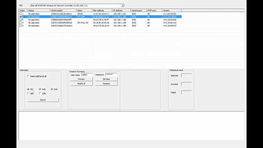Sort by the Mac address column header
Viewport: 263px width, 148px height.
point(102,10)
